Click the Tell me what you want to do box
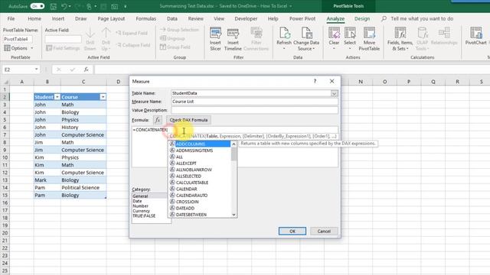The image size is (490, 275). 422,18
